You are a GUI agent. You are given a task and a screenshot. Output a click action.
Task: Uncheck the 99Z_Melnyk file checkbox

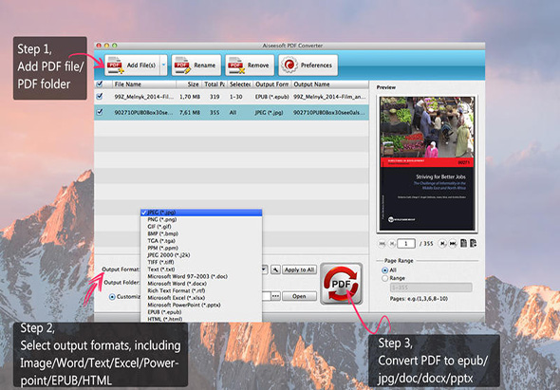click(100, 97)
